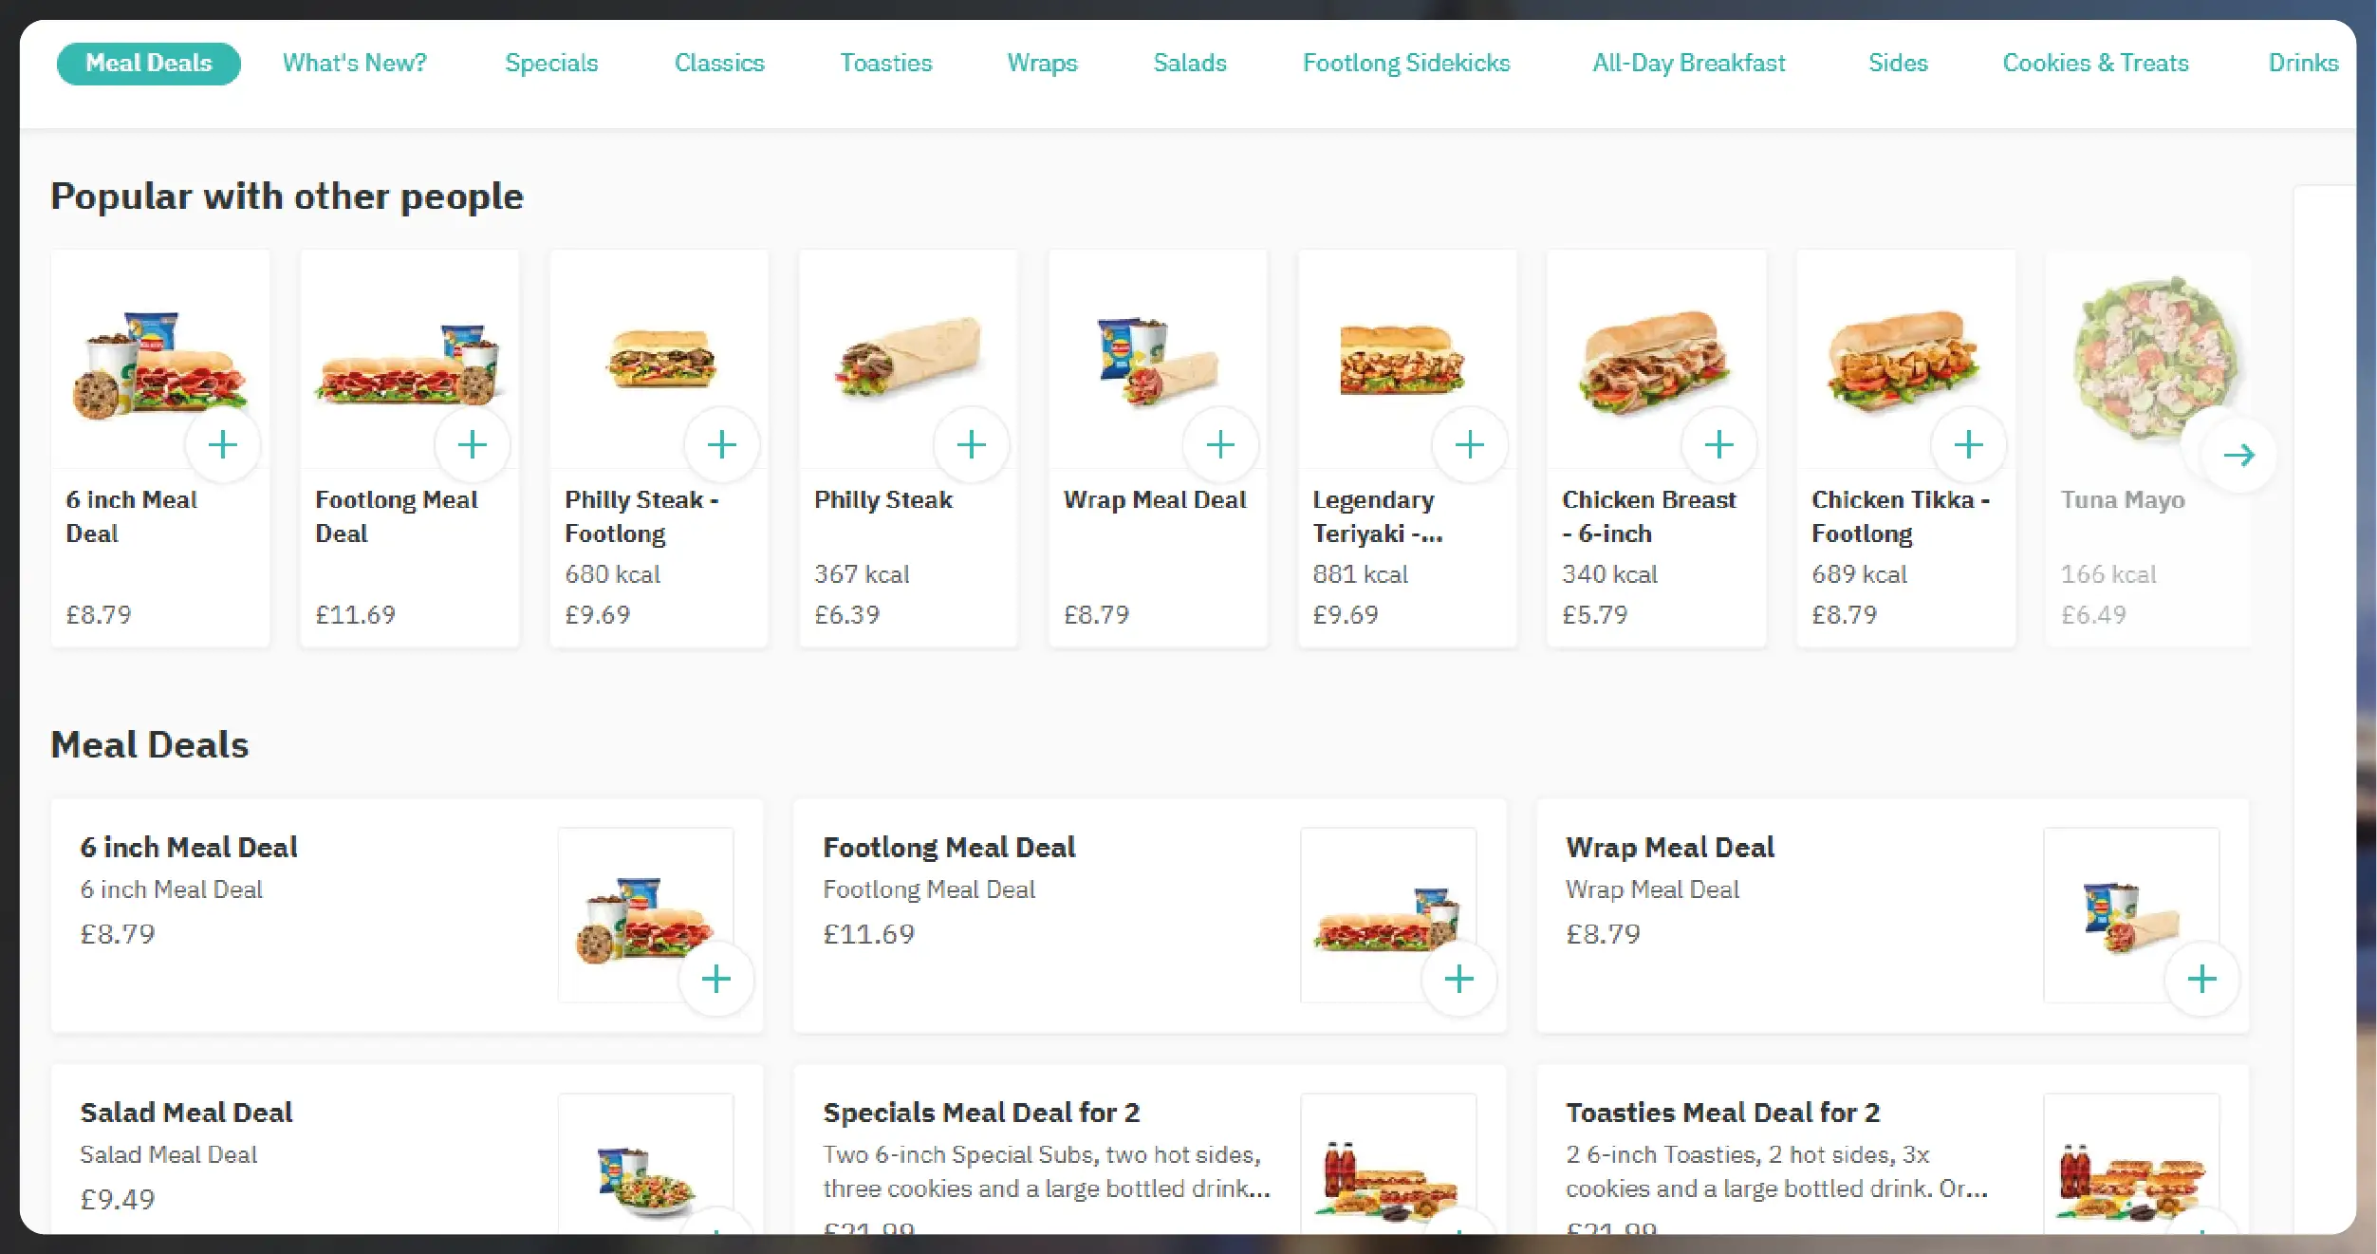Image resolution: width=2377 pixels, height=1254 pixels.
Task: Select the Salads category tab
Action: click(x=1190, y=63)
